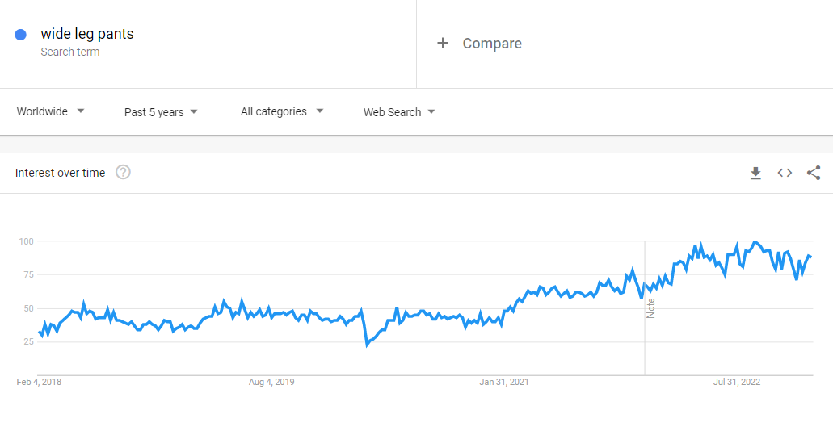Click the chart line's lowest dip in 2020
This screenshot has width=833, height=435.
point(367,345)
